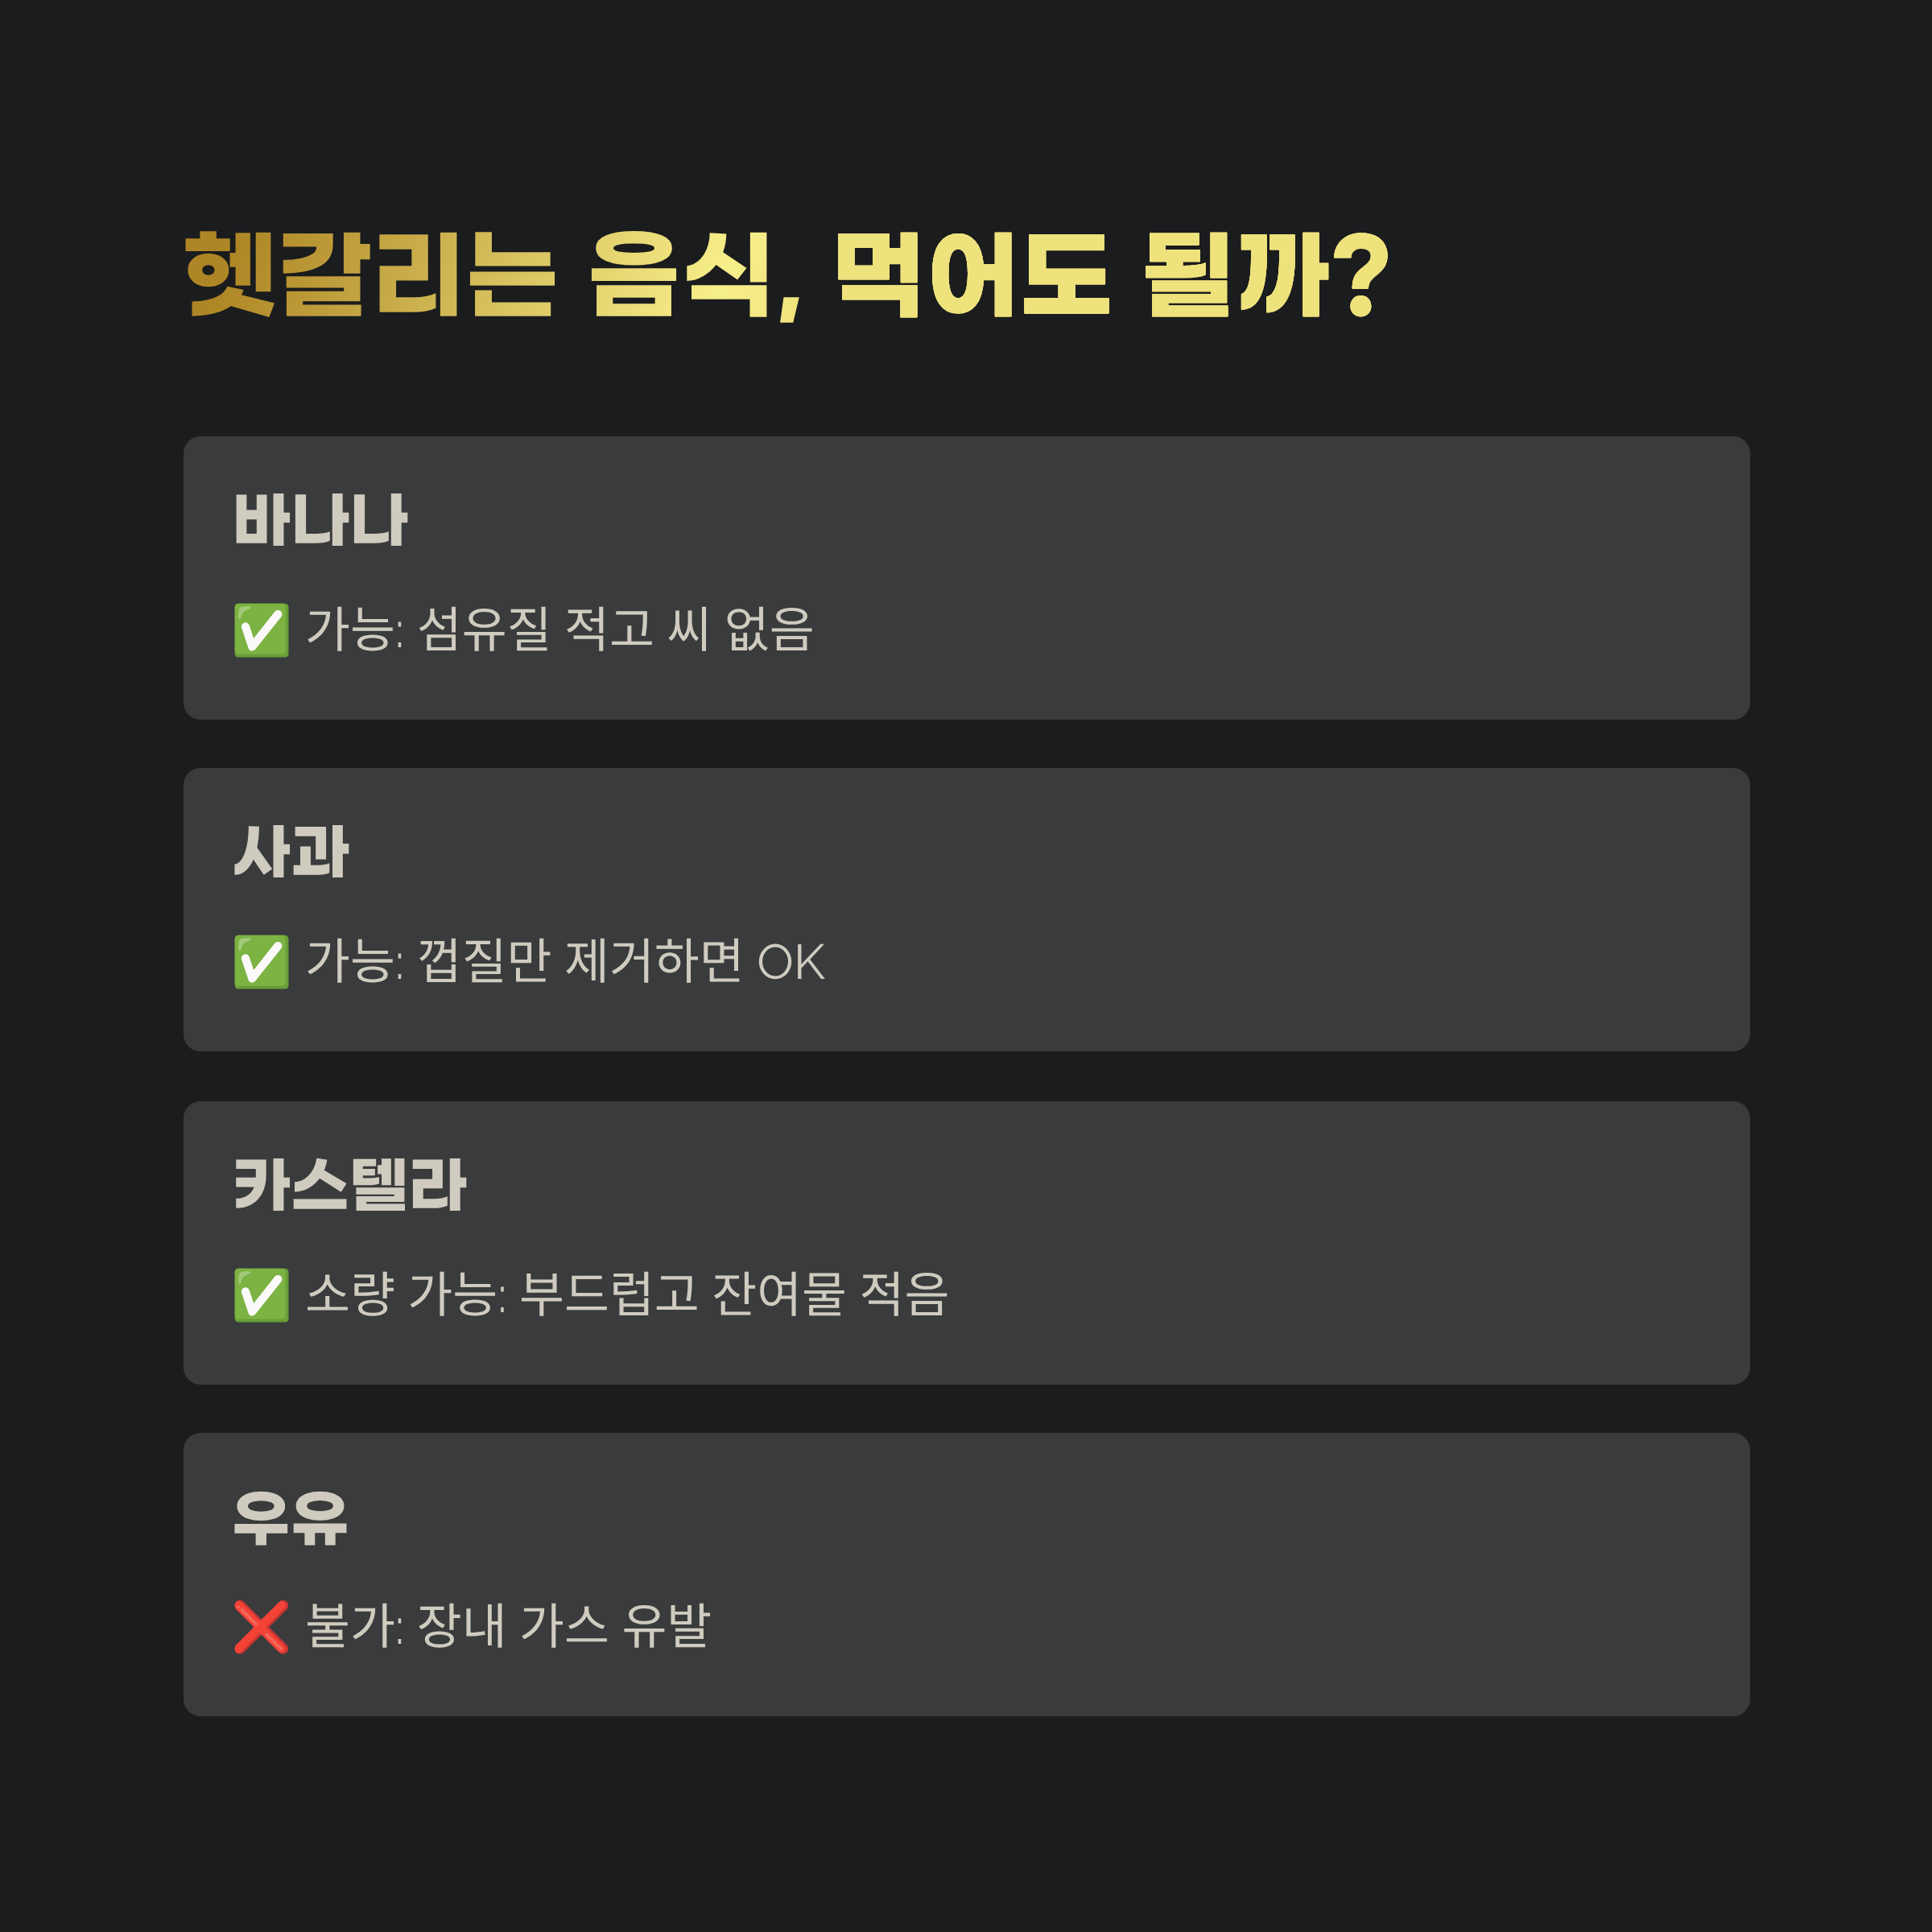Click the 가능: label in the 바나나 card
This screenshot has width=1932, height=1932.
[355, 629]
